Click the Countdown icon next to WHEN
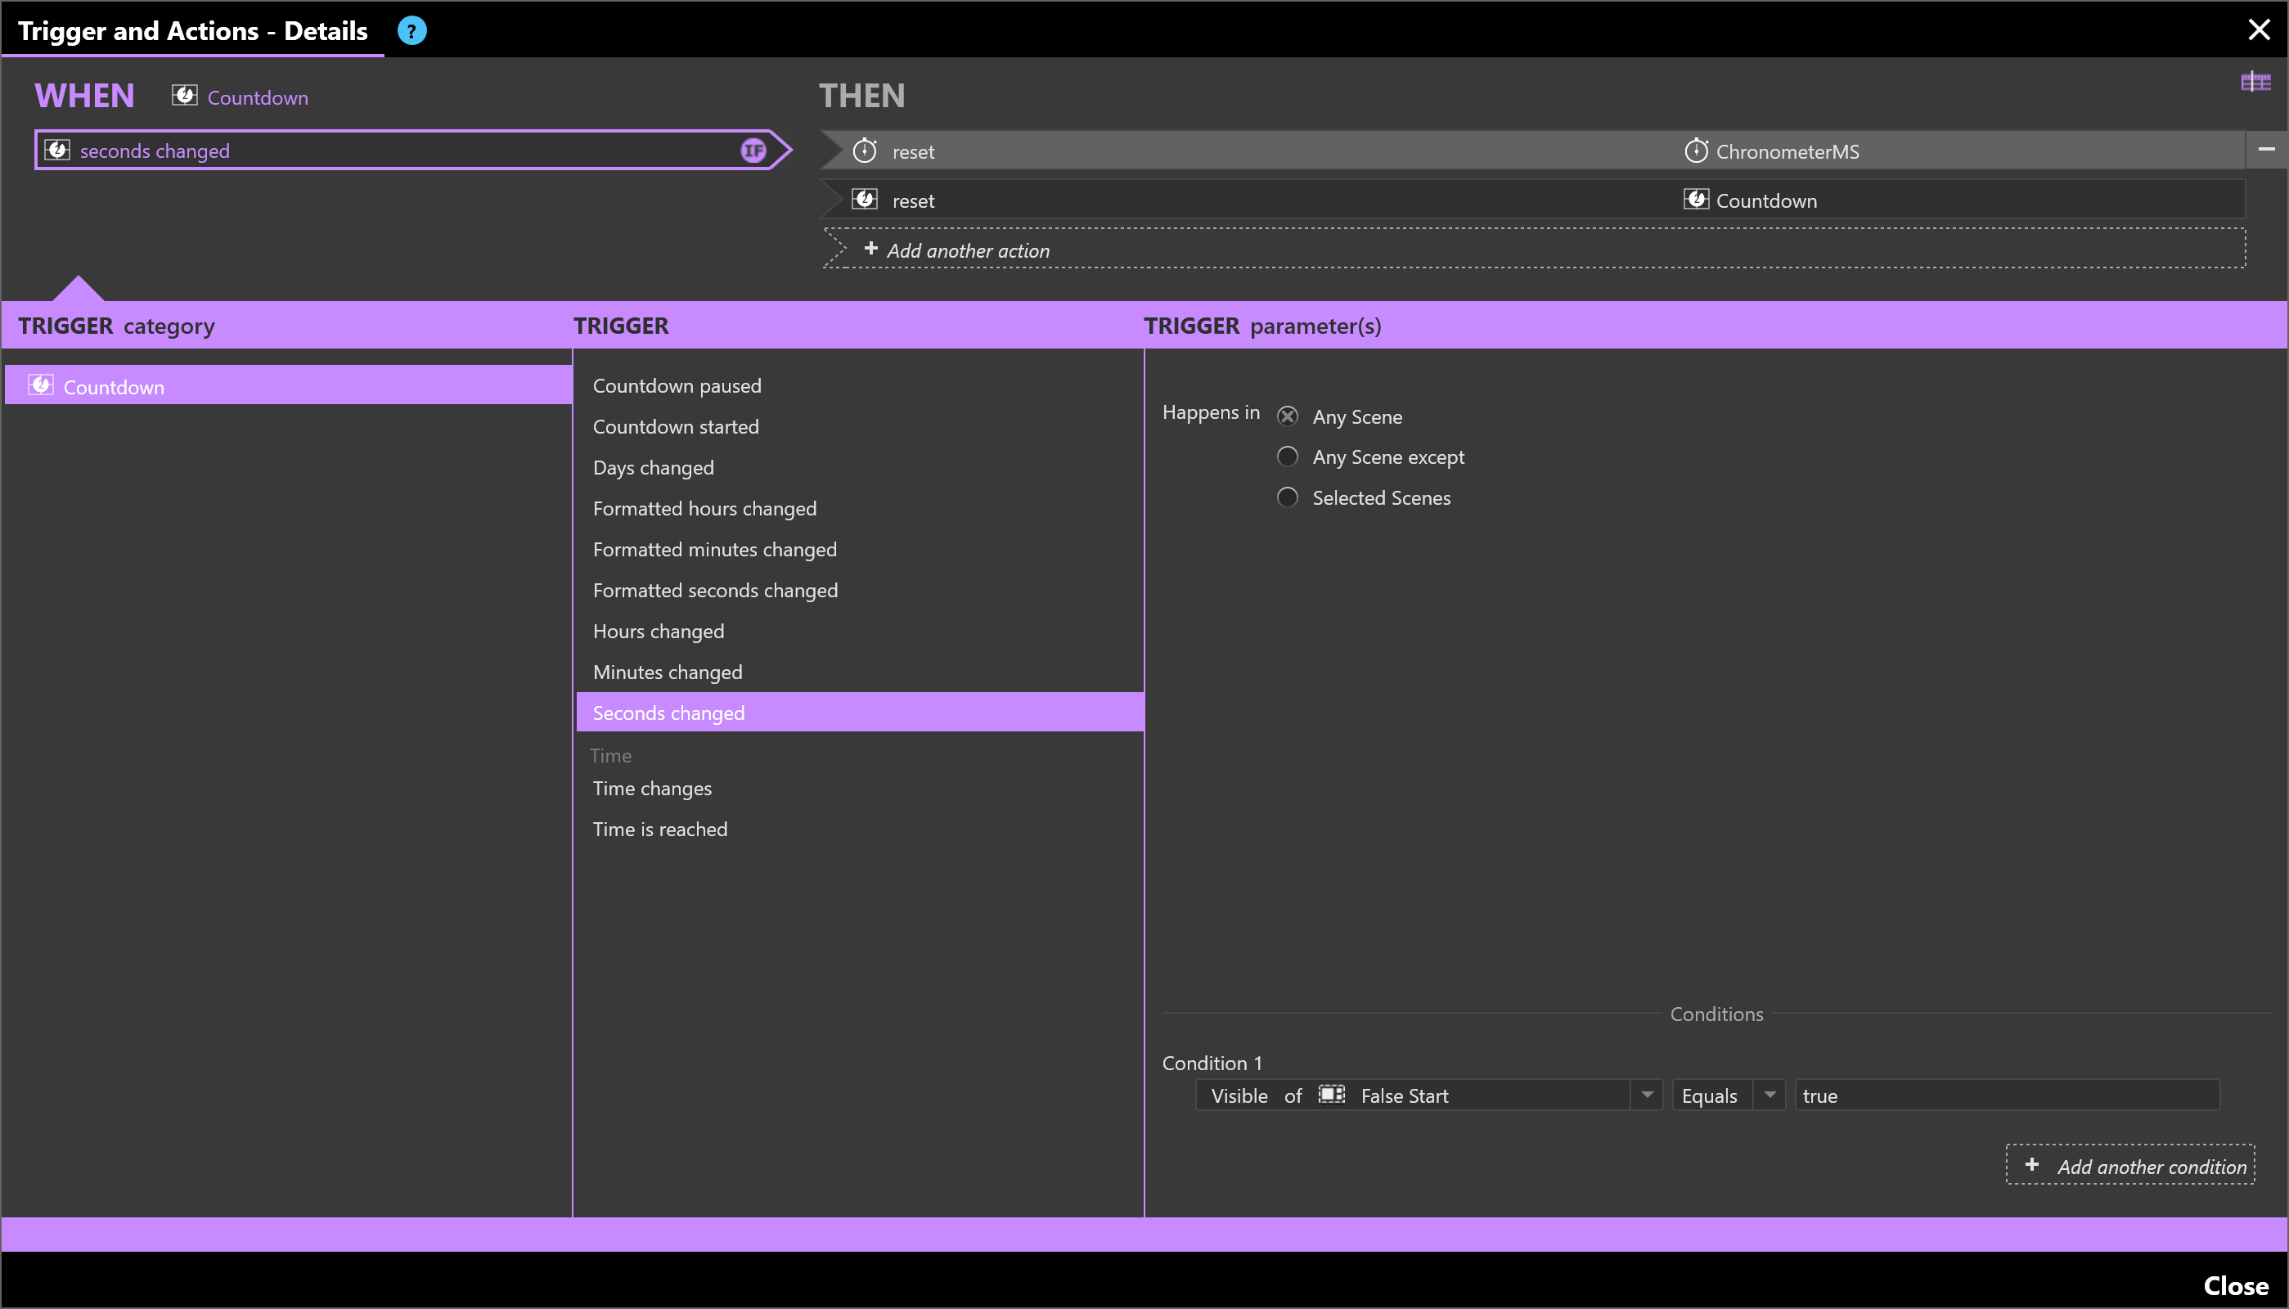Screen dimensions: 2289x1309 [x=184, y=97]
